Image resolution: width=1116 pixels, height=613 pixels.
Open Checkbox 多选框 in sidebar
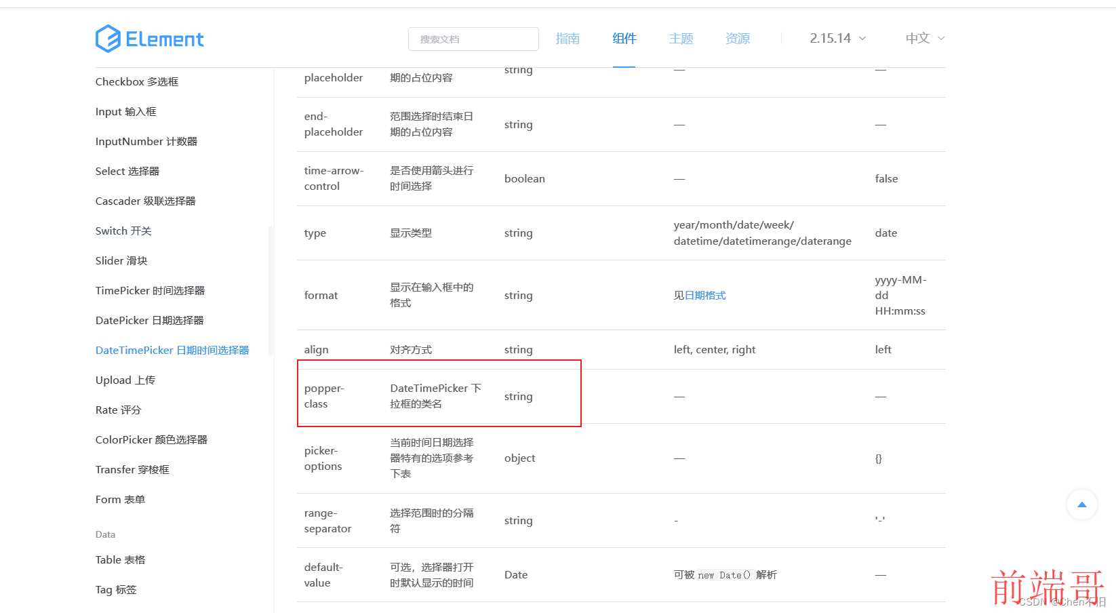(137, 81)
